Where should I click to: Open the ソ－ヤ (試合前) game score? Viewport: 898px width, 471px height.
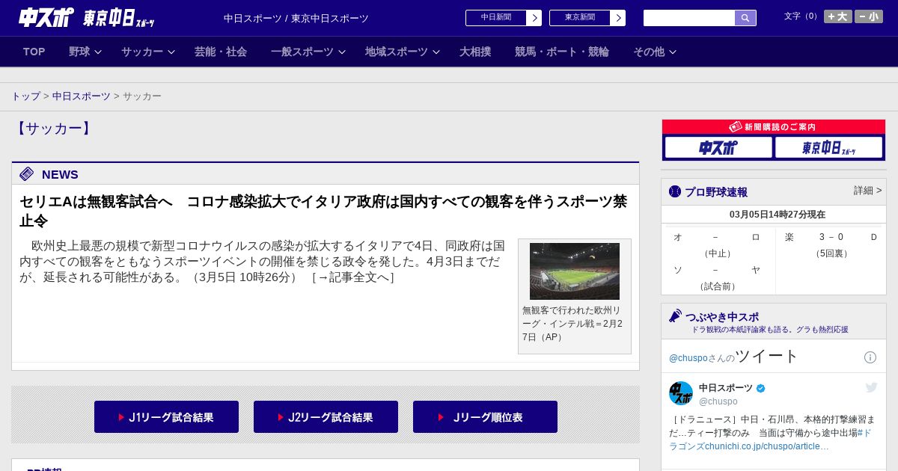(x=717, y=278)
